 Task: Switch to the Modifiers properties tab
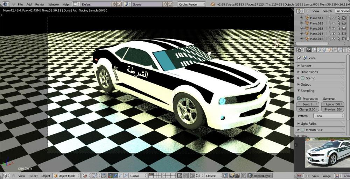click(340, 50)
